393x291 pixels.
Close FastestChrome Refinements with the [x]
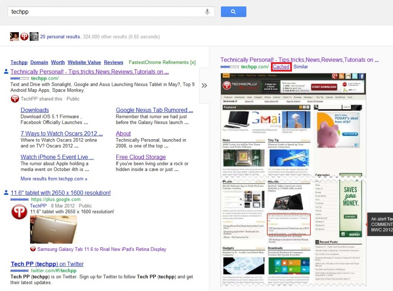point(193,62)
